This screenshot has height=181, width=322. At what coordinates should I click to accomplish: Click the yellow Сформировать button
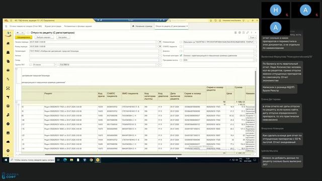click(24, 37)
